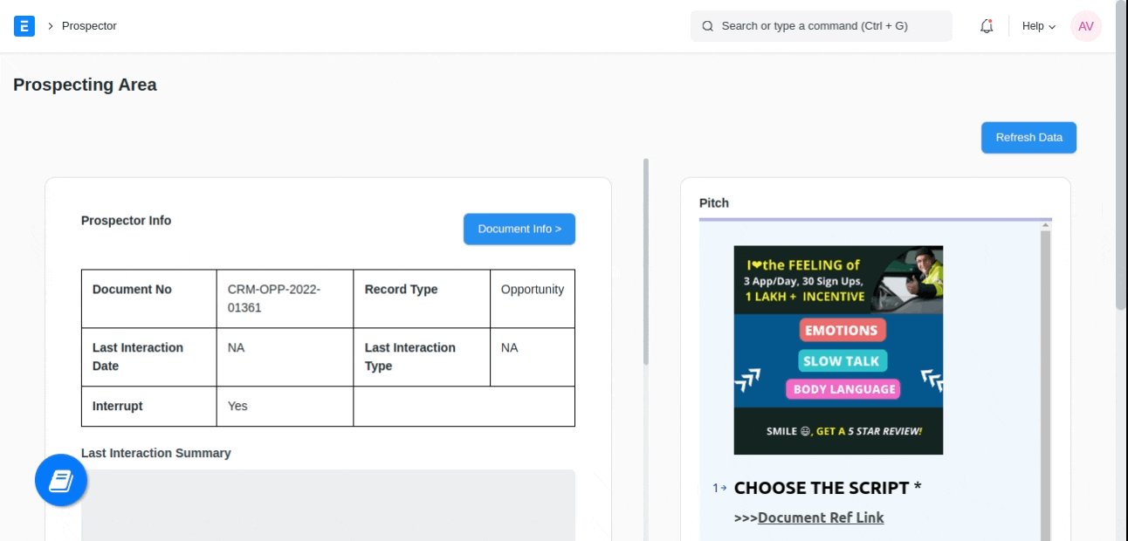Click scroll-up arrow in Pitch panel

click(x=1045, y=227)
